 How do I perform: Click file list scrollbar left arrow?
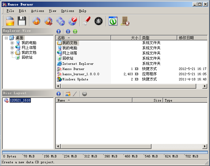coord(58,86)
